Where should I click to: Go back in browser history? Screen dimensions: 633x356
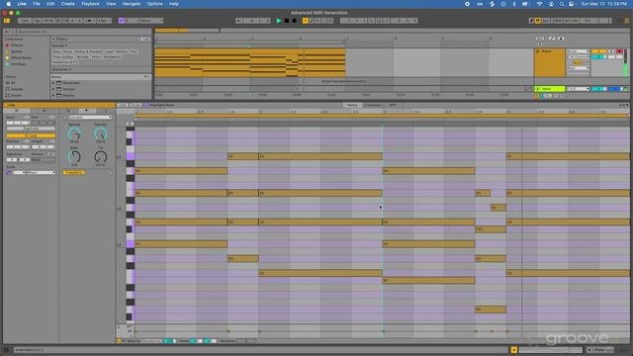click(7, 32)
